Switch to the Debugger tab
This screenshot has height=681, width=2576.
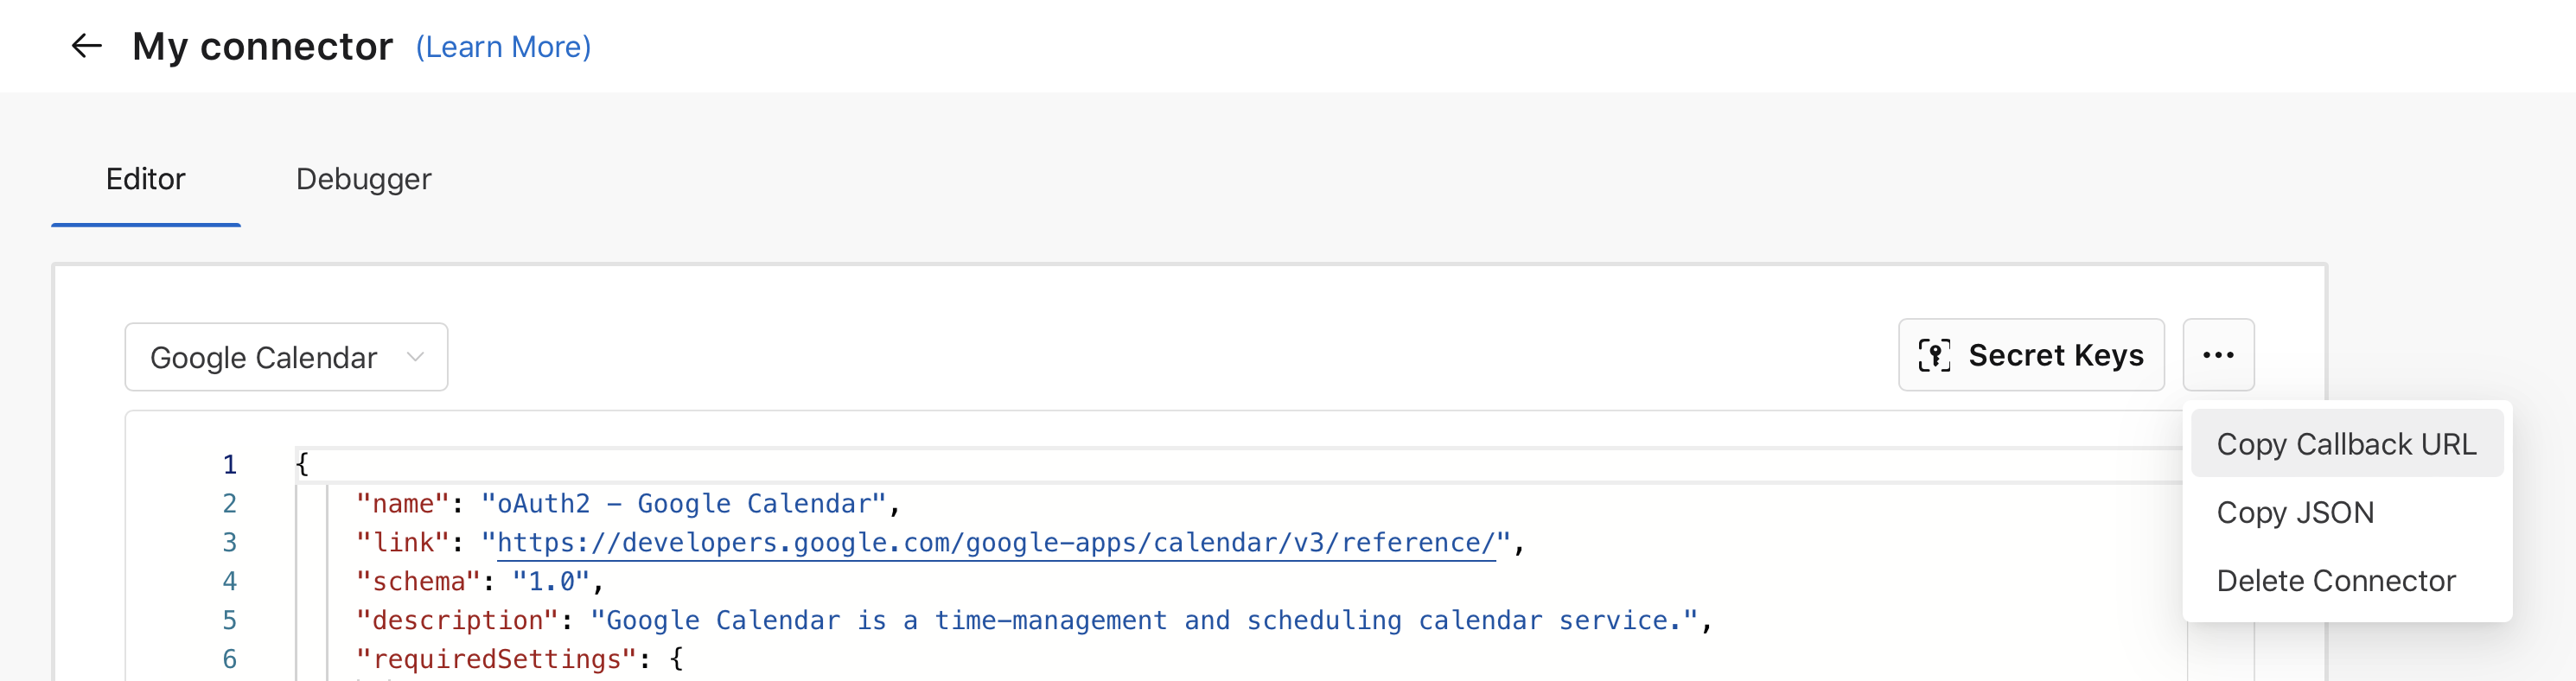[363, 179]
